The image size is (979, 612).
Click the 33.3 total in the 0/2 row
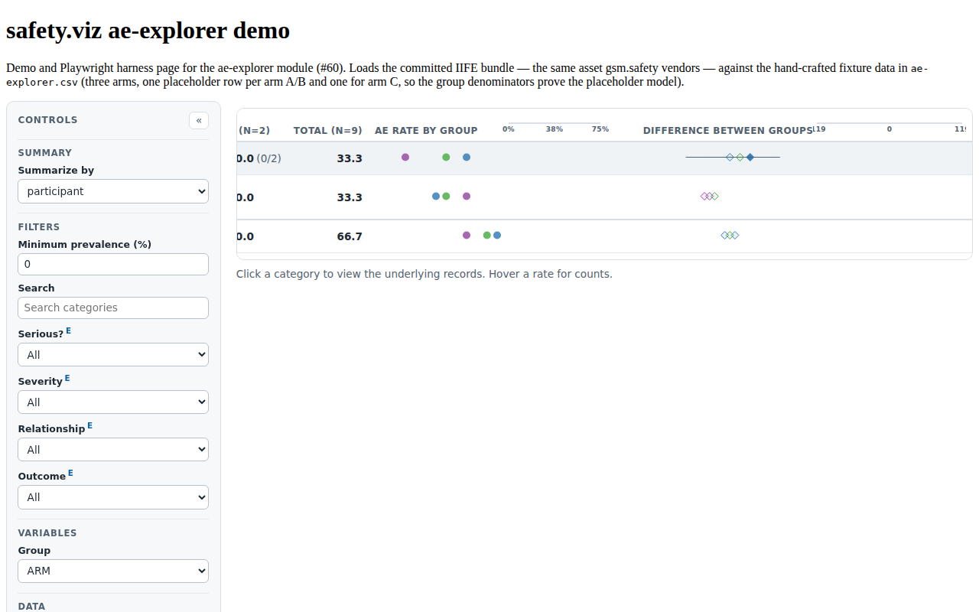(x=350, y=158)
